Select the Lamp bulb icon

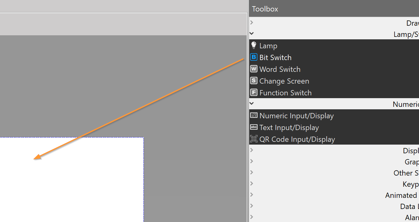254,46
